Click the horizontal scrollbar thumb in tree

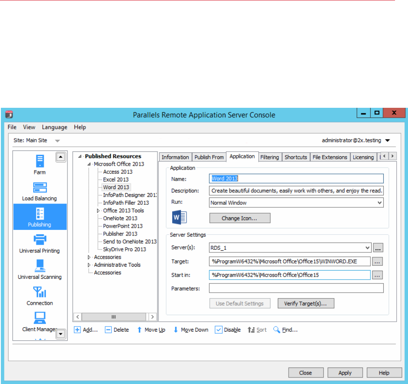point(114,317)
